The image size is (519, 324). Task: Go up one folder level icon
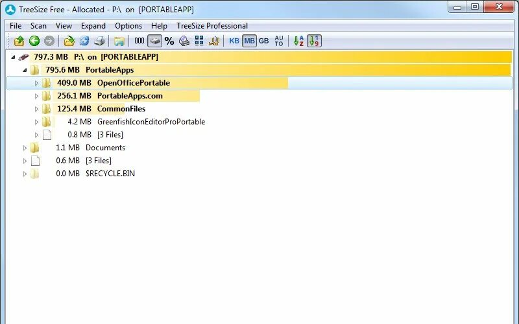[19, 41]
